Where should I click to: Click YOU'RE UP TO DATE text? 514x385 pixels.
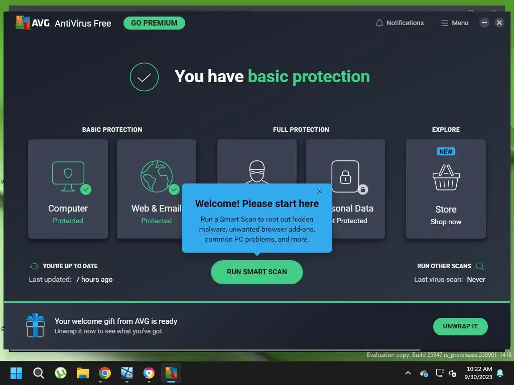[70, 266]
